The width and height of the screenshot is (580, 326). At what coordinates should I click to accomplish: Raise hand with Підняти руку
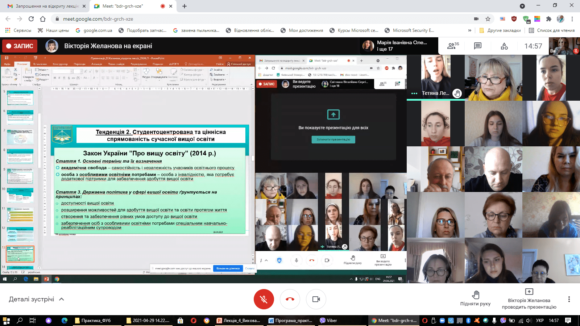tap(475, 298)
